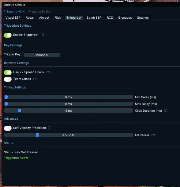Click the Mouse 5 trigger key button
This screenshot has width=180, height=187.
click(42, 55)
